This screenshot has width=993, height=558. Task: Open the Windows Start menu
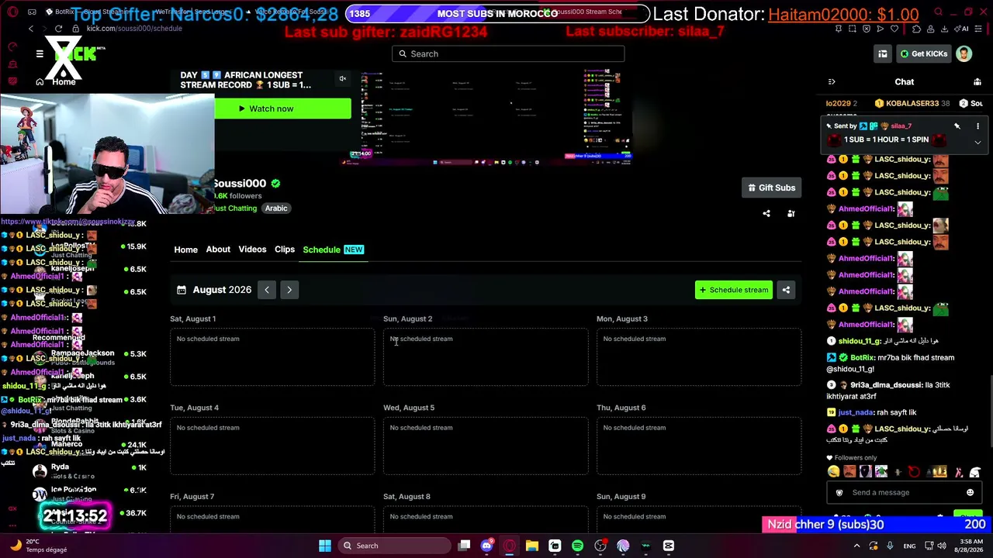pos(325,546)
